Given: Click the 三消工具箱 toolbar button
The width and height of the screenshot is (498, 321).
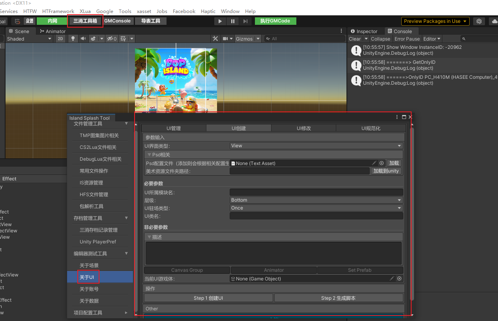Looking at the screenshot, I should point(85,21).
